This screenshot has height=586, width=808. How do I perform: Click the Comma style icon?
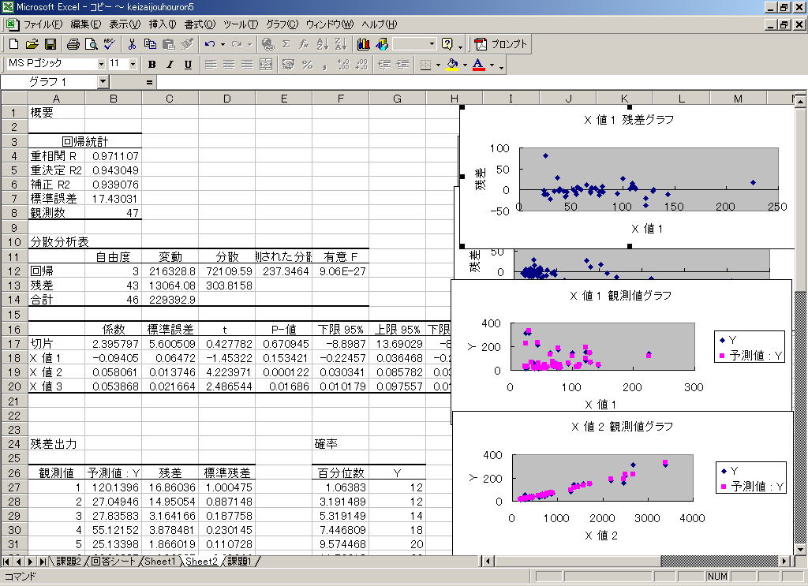coord(324,65)
